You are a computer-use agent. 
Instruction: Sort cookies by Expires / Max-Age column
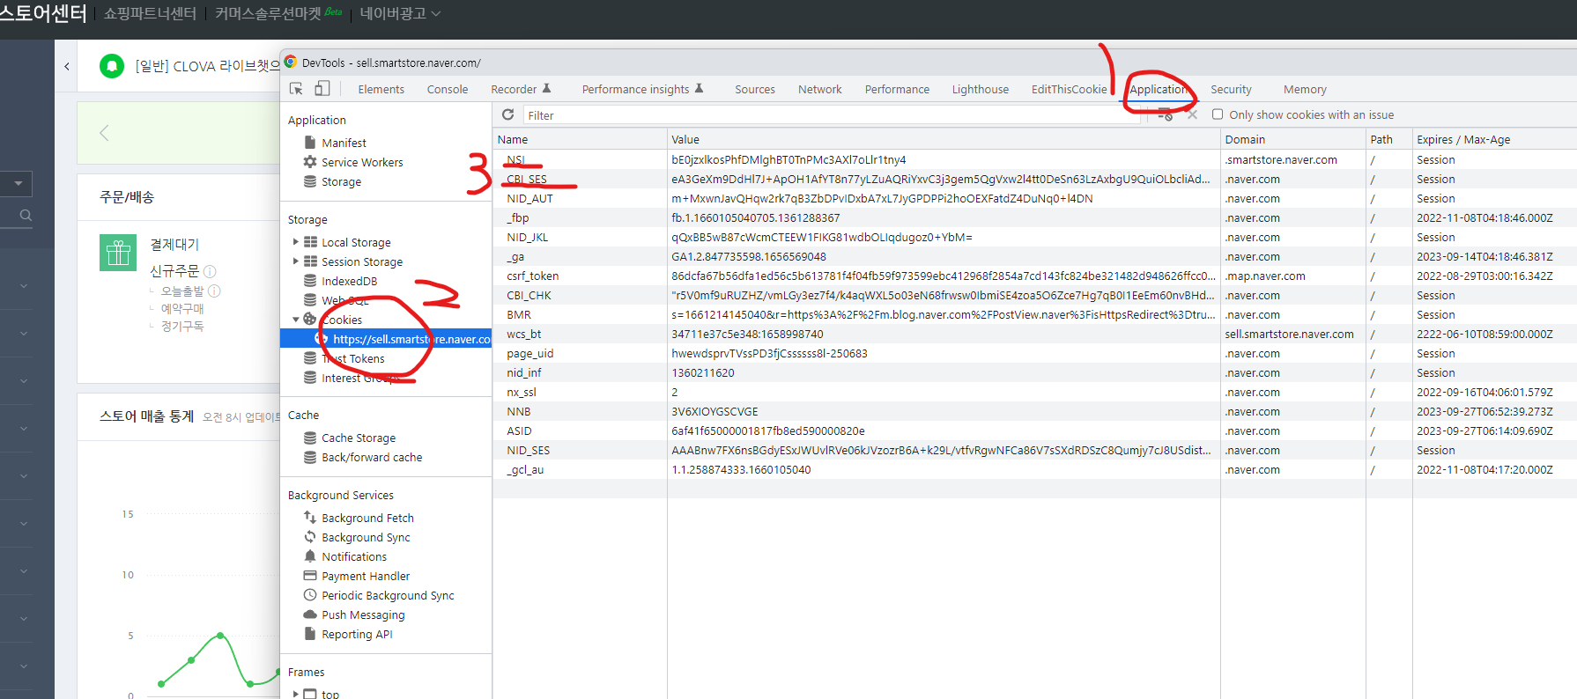point(1462,139)
